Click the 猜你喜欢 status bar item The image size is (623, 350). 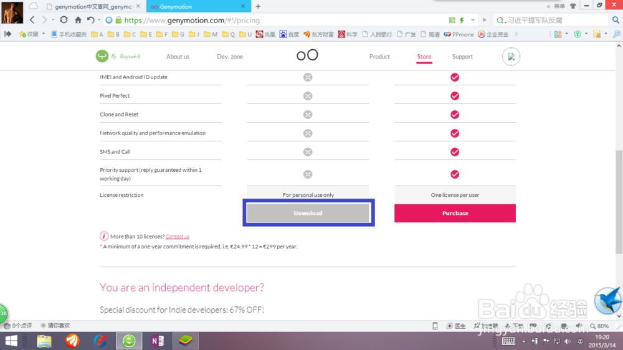(x=55, y=326)
